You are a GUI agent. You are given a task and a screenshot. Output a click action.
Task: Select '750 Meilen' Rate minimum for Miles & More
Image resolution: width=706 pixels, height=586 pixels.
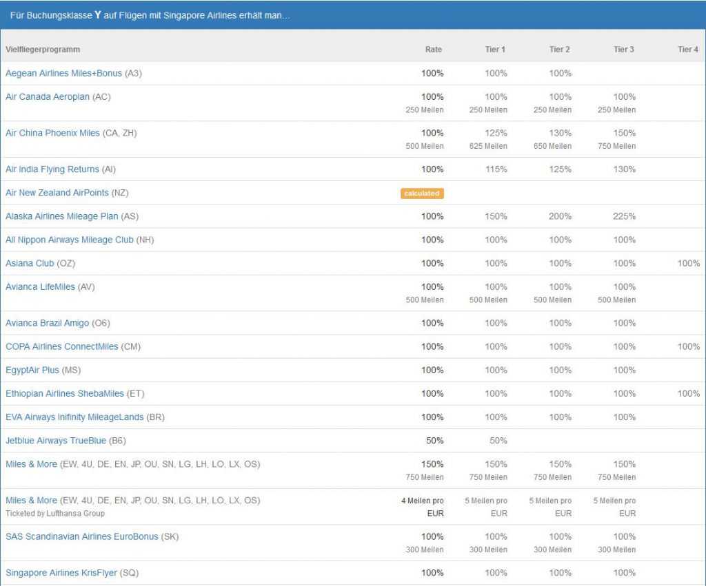tap(425, 477)
